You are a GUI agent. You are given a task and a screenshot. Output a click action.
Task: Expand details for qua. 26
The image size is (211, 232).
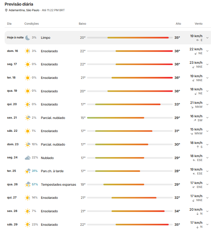click(207, 184)
